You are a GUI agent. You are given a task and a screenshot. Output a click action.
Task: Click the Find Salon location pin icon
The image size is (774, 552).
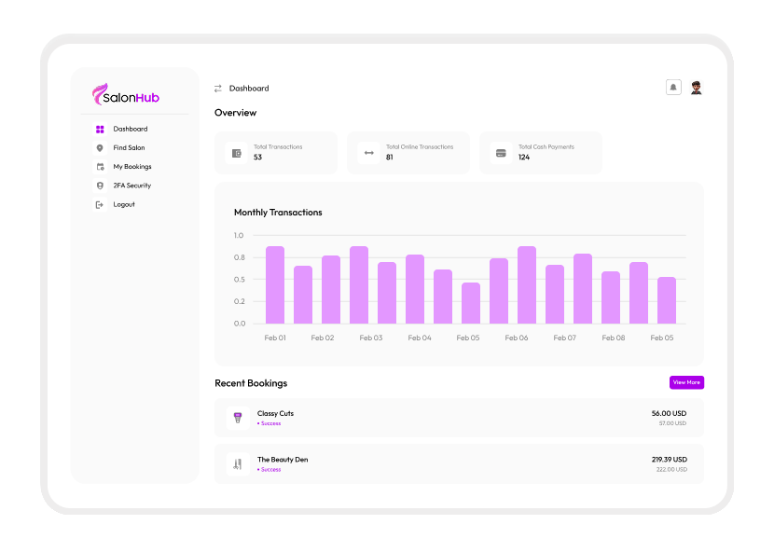[x=100, y=148]
